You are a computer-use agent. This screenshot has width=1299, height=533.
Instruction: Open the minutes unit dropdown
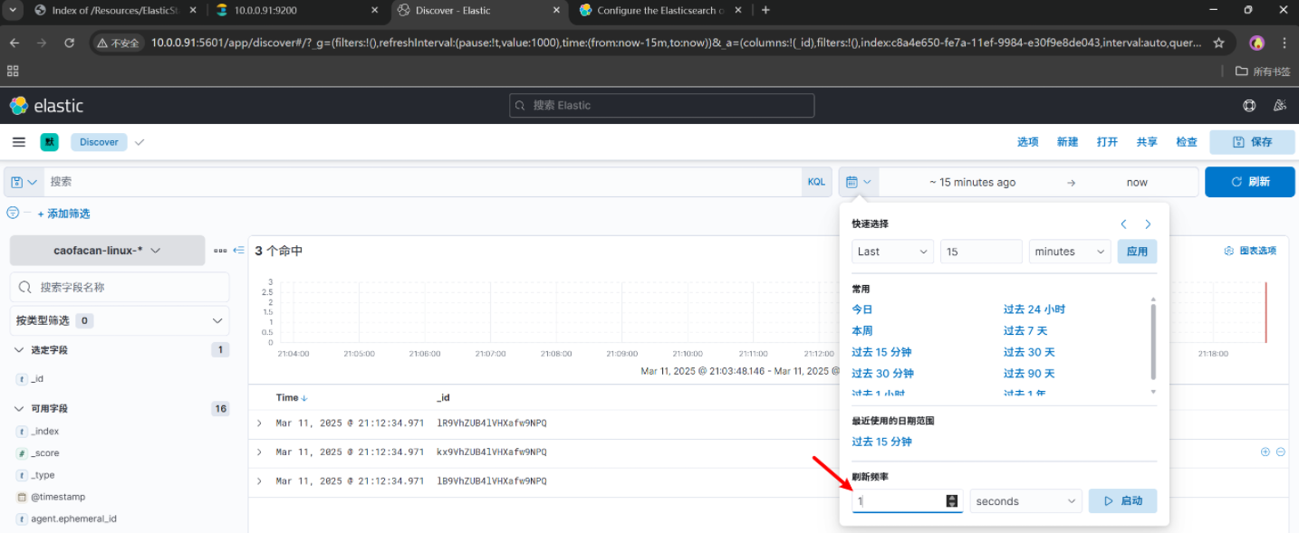coord(1070,252)
